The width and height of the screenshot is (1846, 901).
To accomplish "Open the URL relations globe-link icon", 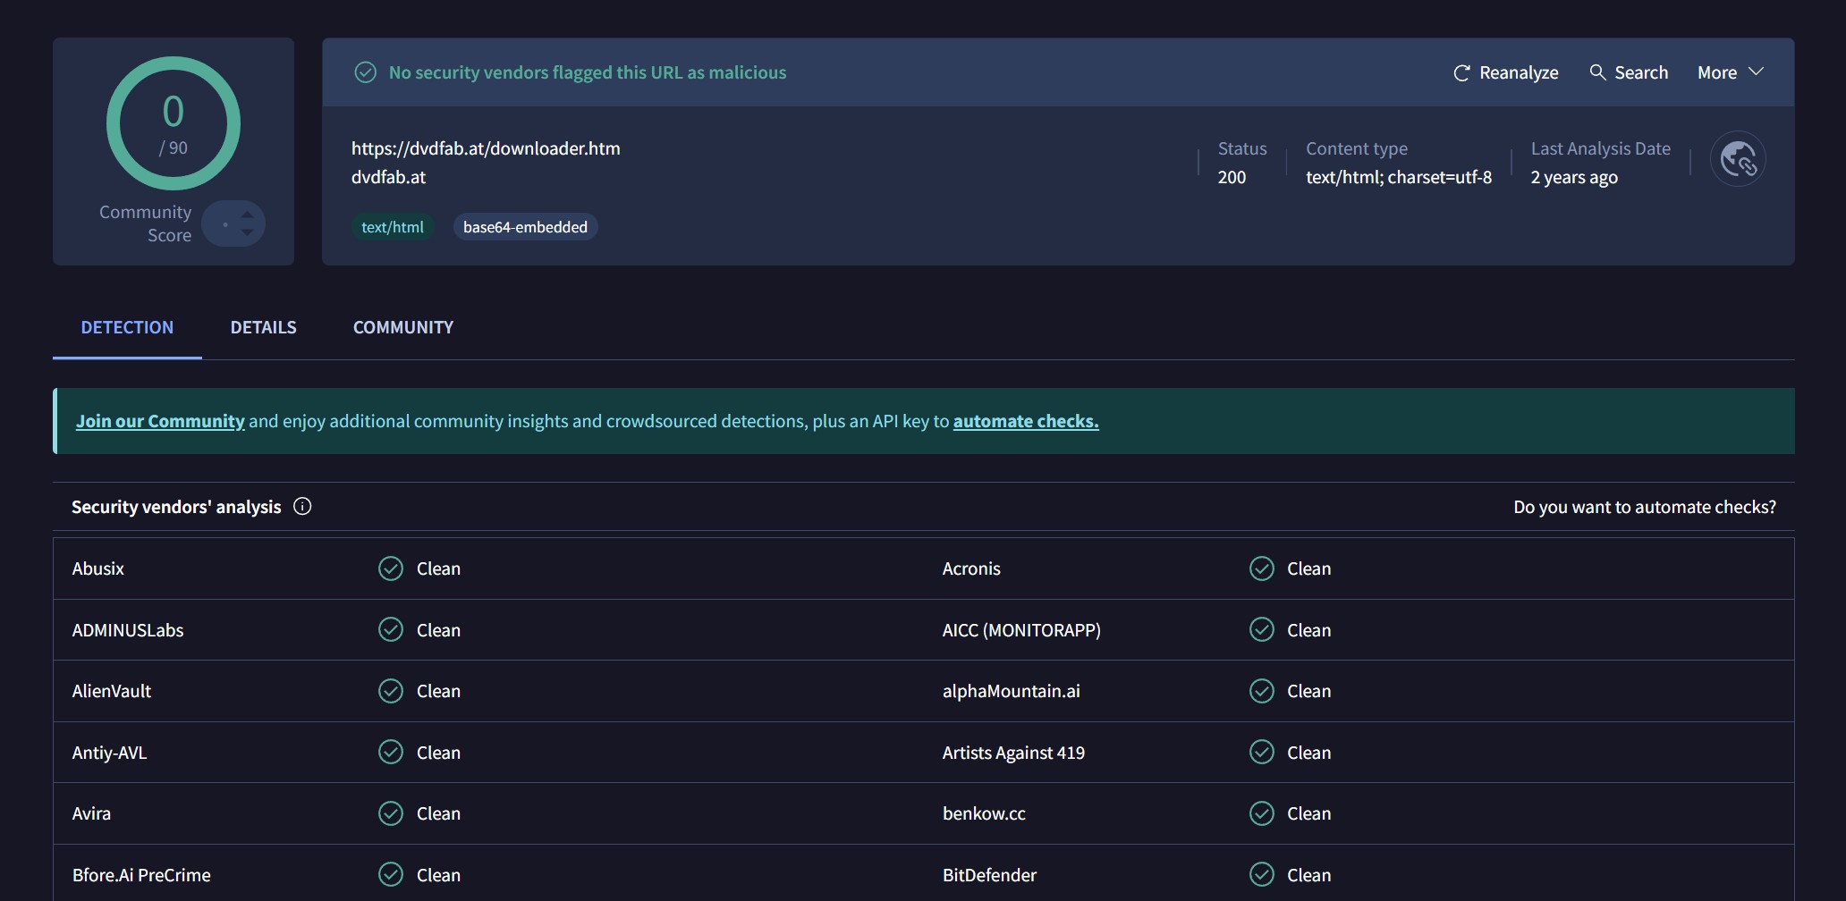I will 1737,160.
